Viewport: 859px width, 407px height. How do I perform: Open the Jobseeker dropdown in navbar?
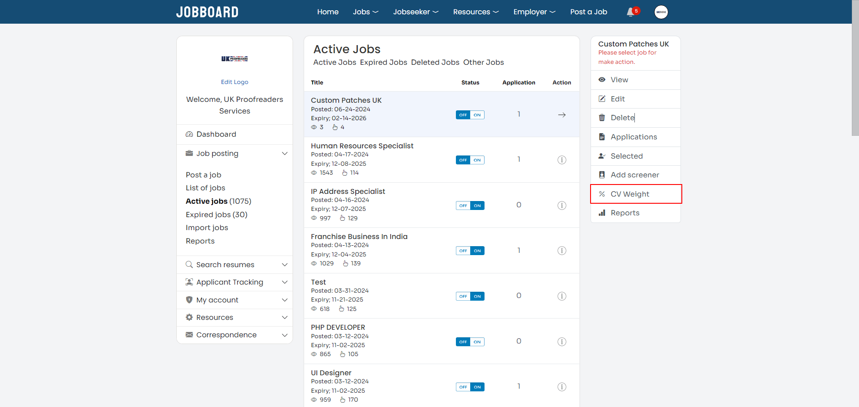(416, 12)
